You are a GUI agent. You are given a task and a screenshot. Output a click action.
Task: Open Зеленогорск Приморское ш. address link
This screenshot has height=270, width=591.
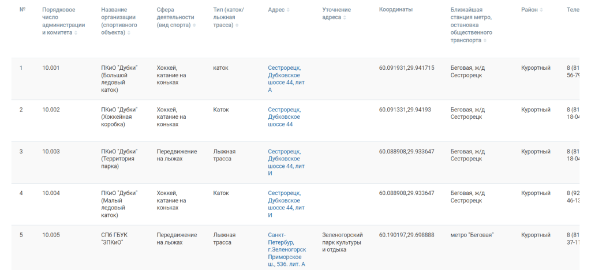click(287, 249)
